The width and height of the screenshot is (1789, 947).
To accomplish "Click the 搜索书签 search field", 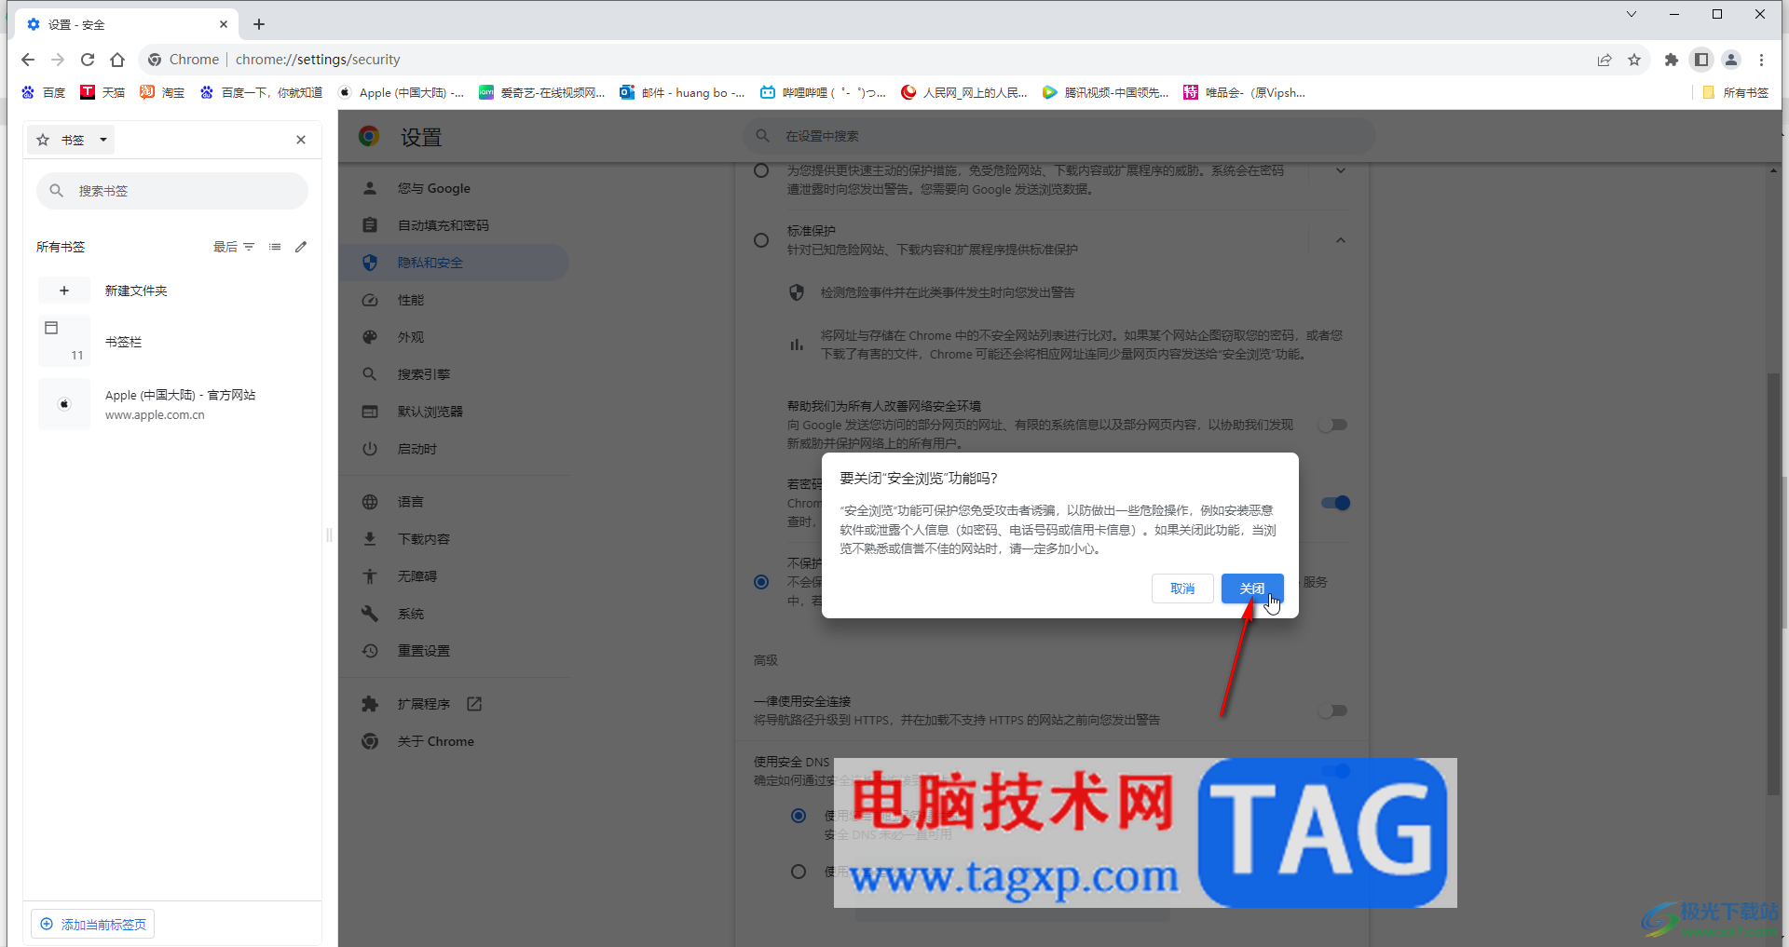I will click(172, 191).
